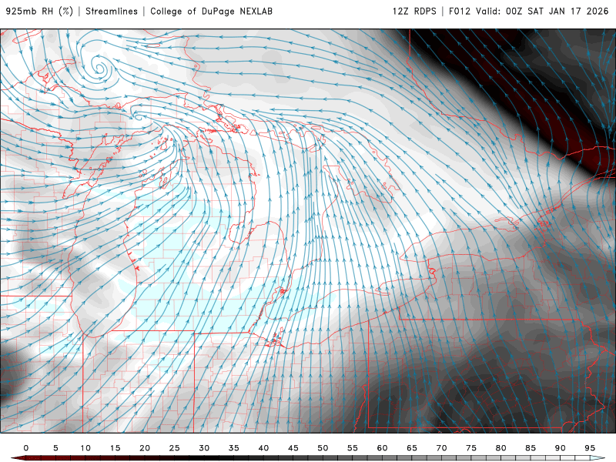Click the colorbar label "20"
Image resolution: width=616 pixels, height=462 pixels.
(x=145, y=448)
